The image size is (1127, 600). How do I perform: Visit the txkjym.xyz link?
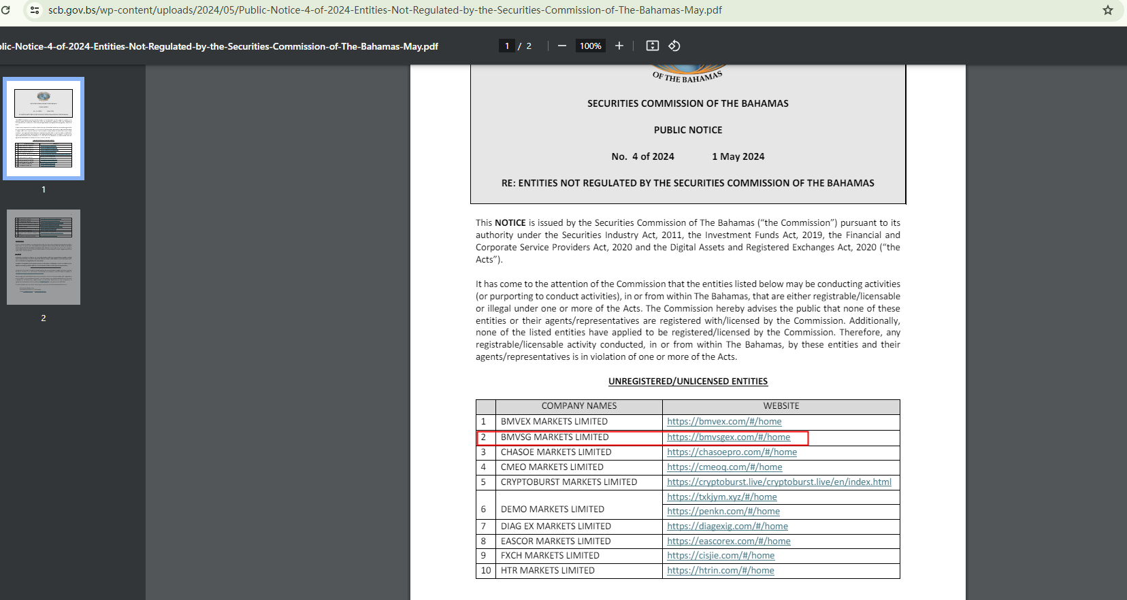[721, 497]
